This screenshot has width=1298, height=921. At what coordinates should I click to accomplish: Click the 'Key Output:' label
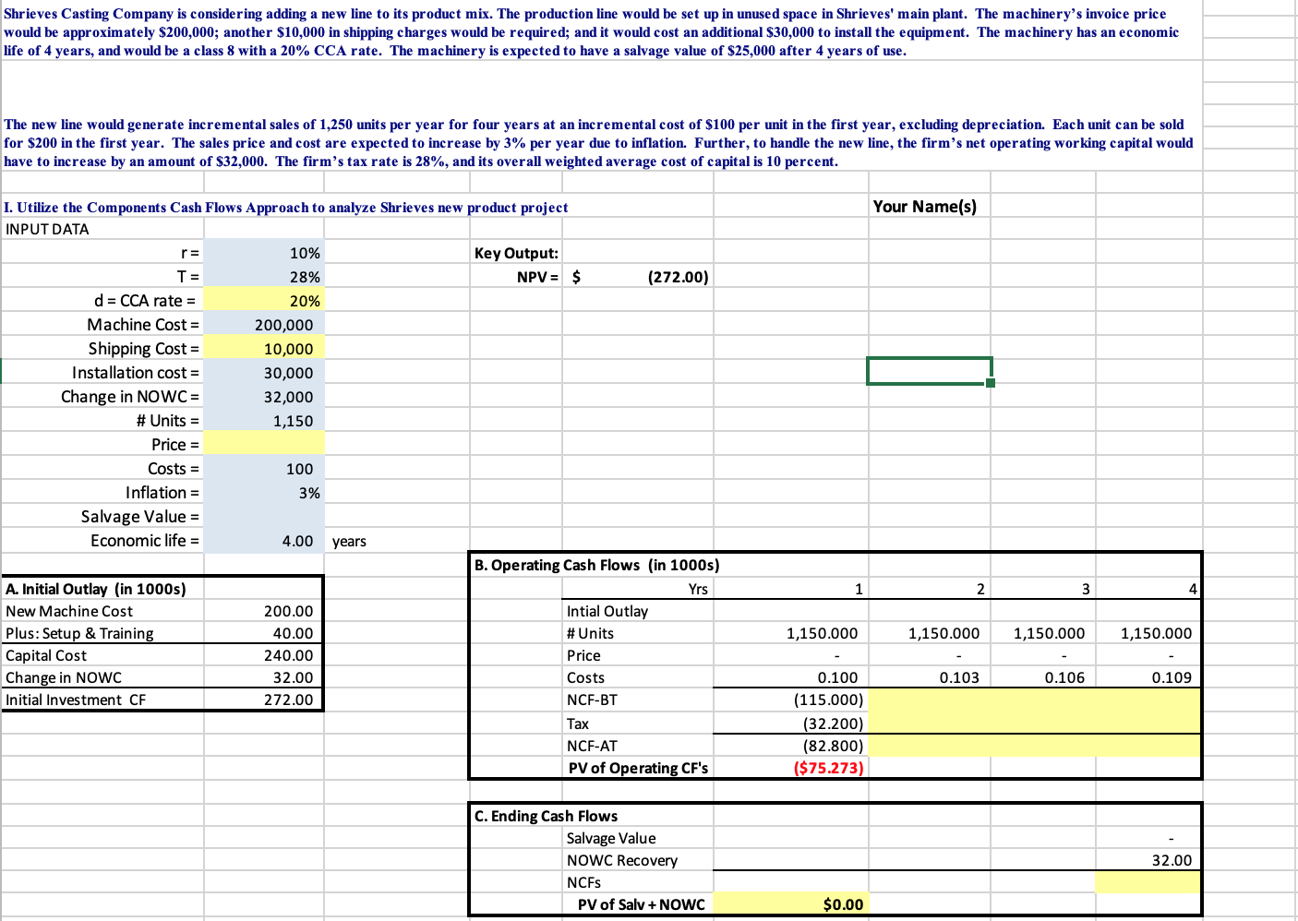516,253
